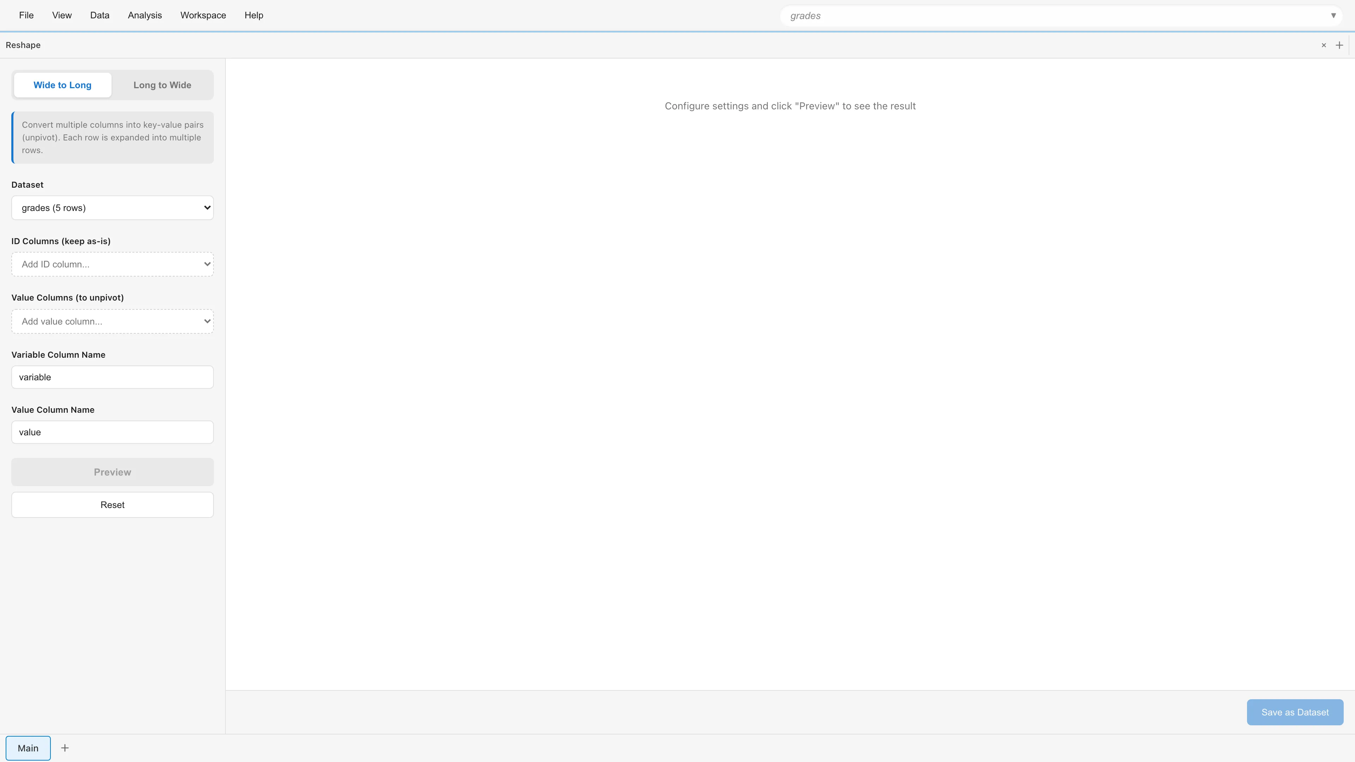
Task: Open the Data menu
Action: tap(100, 15)
